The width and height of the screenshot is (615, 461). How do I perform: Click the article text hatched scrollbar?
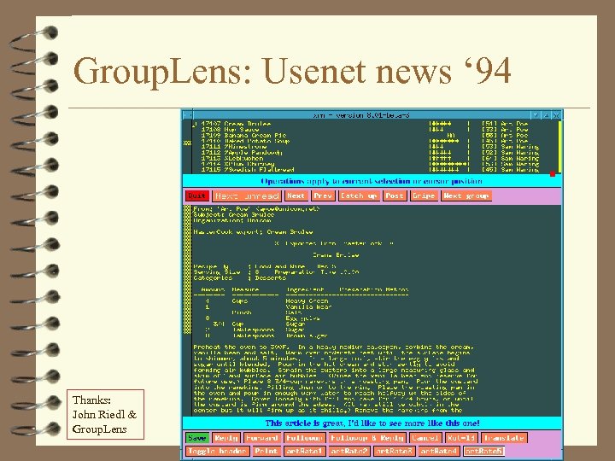click(x=187, y=269)
